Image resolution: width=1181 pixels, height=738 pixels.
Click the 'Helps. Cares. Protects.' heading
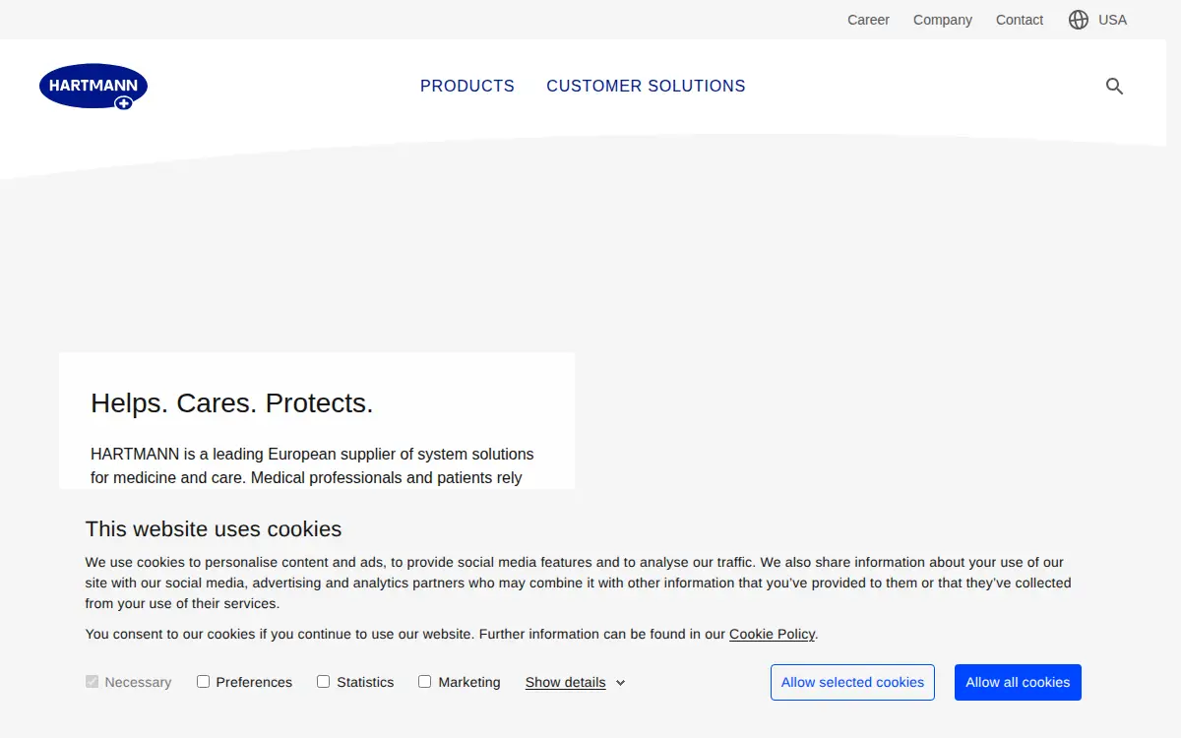point(232,403)
